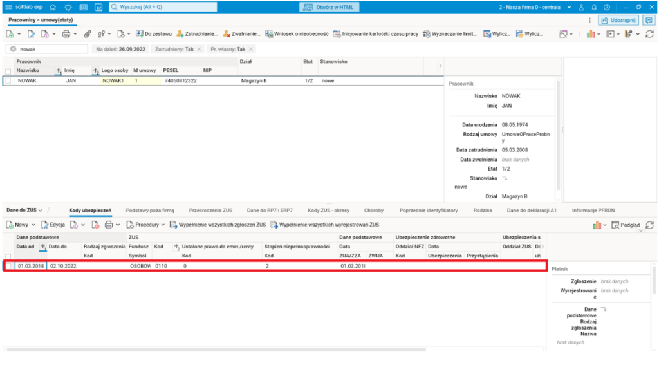This screenshot has width=659, height=365.
Task: Open the Kody ZUS - okresy tab
Action: tap(329, 211)
